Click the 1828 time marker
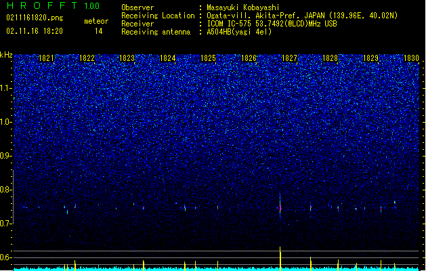The height and width of the screenshot is (271, 426). click(x=330, y=58)
